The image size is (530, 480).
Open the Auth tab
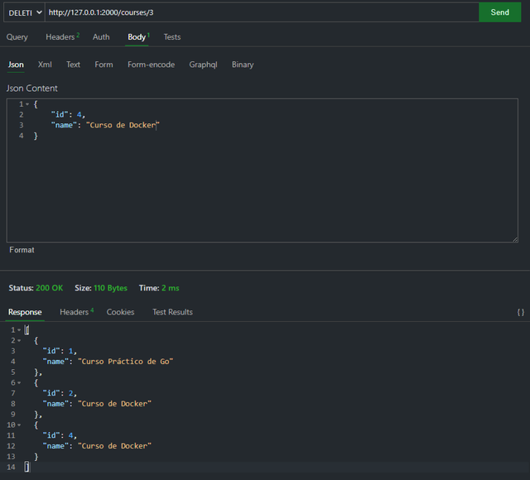point(101,36)
